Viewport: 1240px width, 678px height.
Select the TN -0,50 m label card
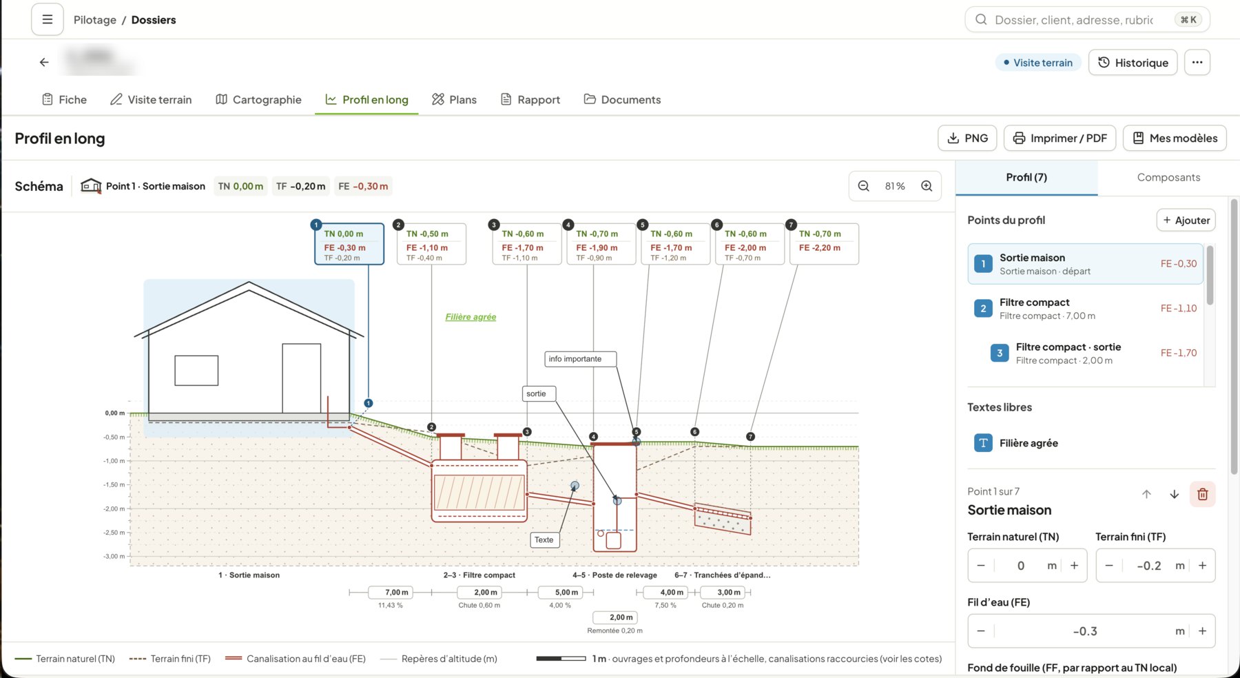click(x=431, y=244)
